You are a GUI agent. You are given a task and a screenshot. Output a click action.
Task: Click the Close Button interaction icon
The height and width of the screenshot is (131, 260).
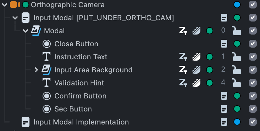tap(47, 44)
